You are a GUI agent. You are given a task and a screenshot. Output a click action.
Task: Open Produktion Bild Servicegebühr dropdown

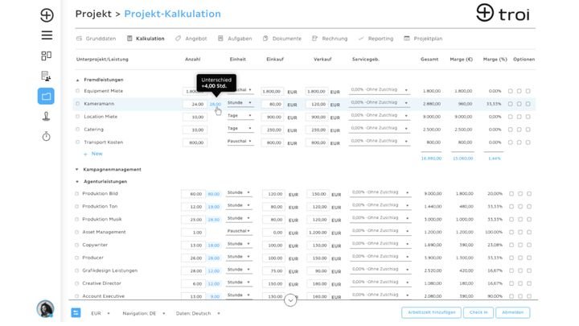(x=380, y=192)
